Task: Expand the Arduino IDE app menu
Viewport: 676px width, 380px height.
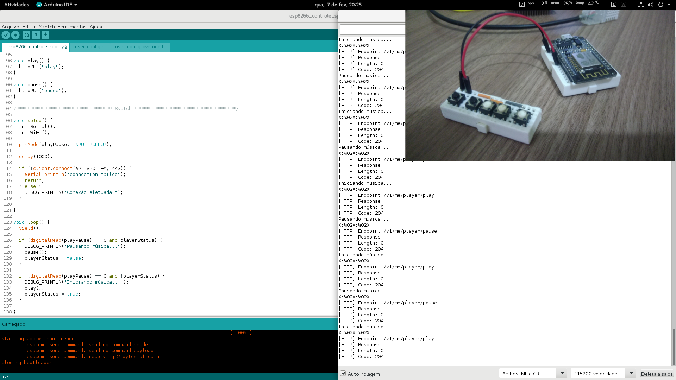Action: [x=57, y=5]
